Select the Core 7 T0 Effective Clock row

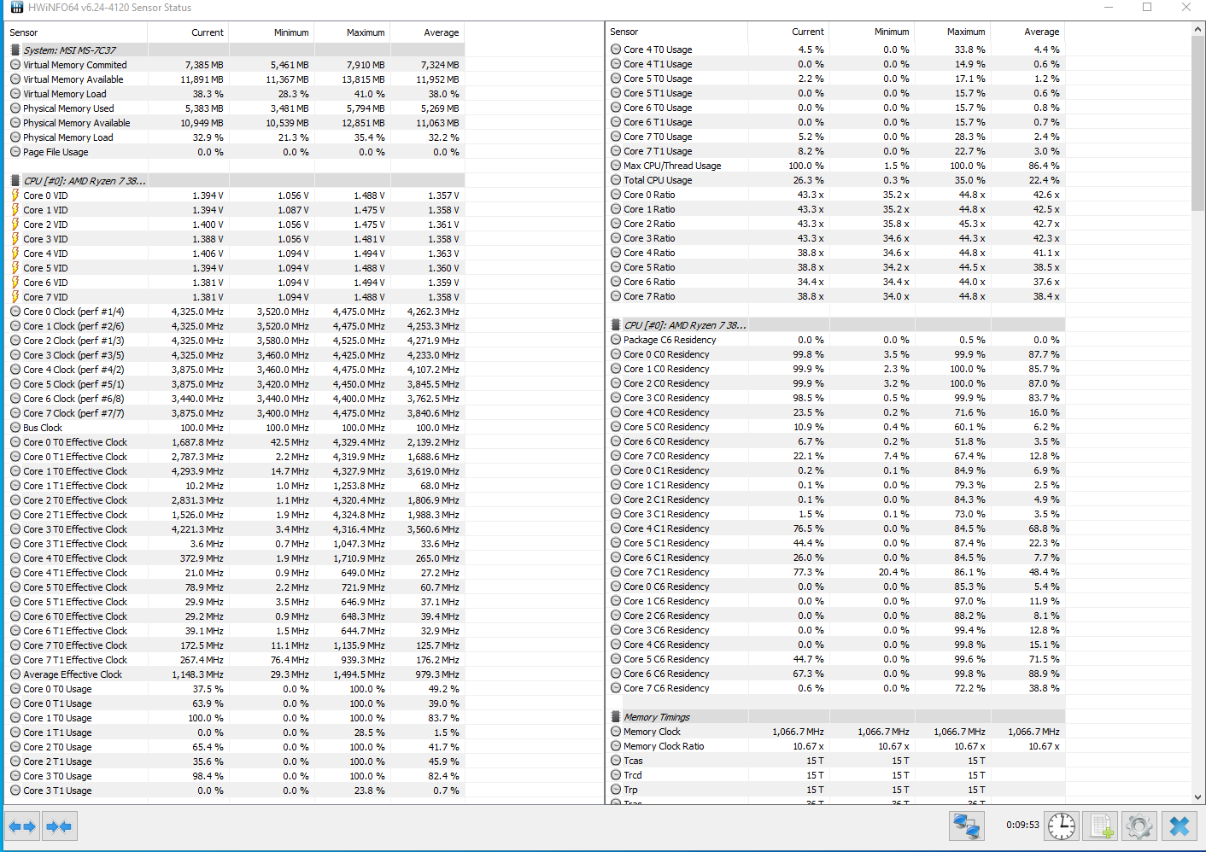(236, 645)
